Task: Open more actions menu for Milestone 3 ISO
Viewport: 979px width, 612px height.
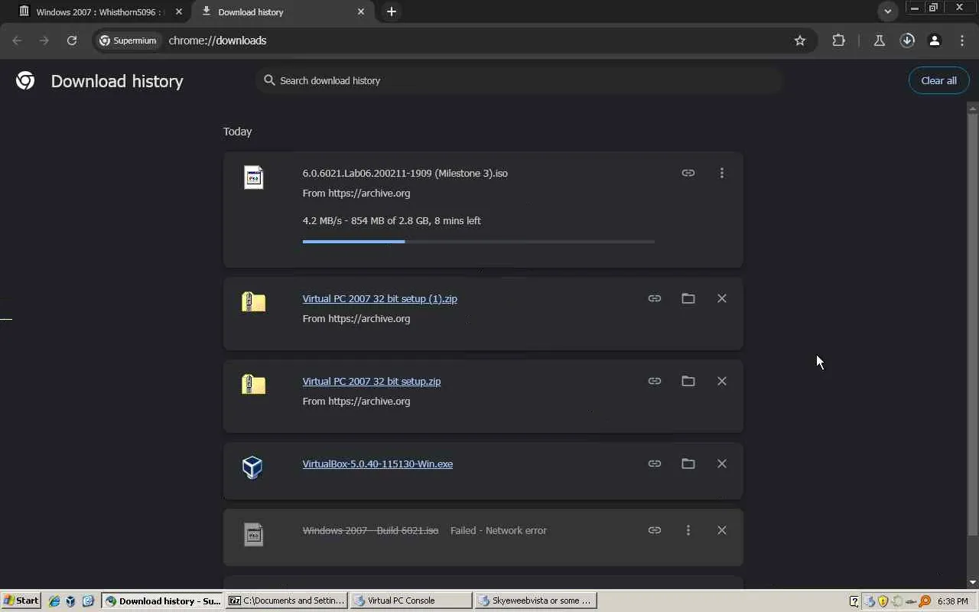Action: point(722,173)
